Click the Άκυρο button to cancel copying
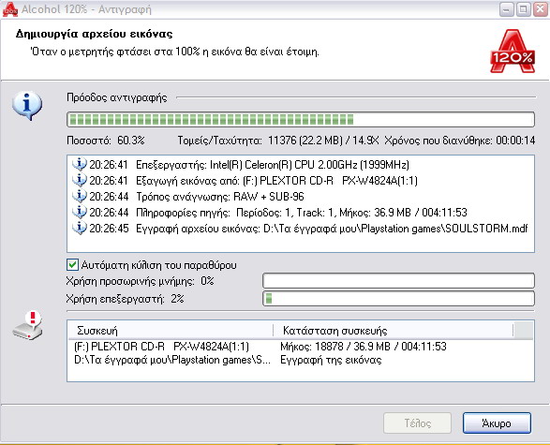The height and width of the screenshot is (445, 550). [497, 423]
